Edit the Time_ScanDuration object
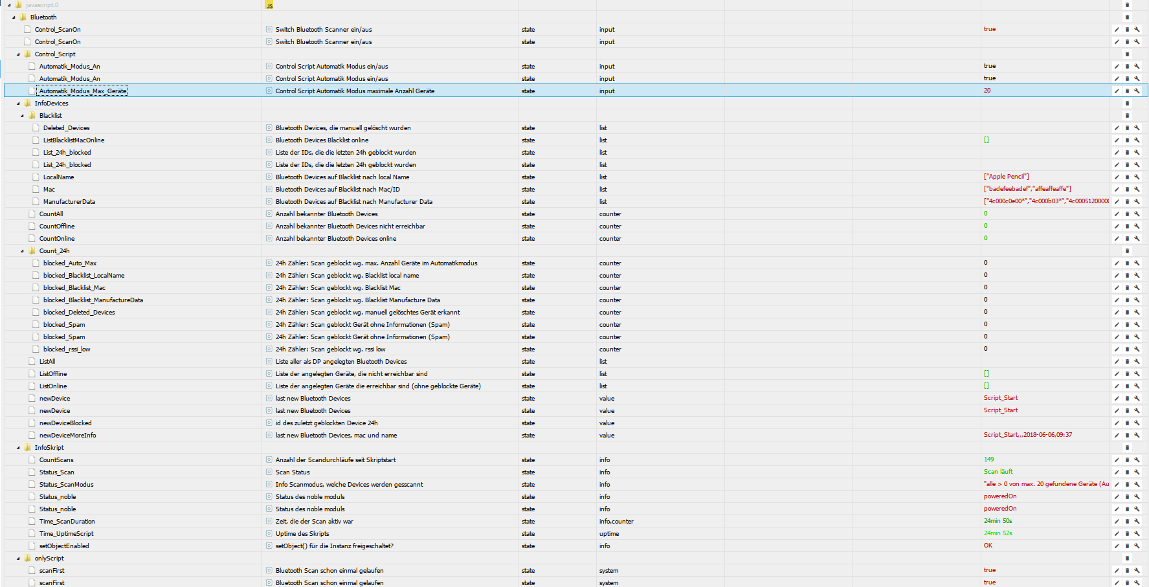This screenshot has height=587, width=1149. [1117, 522]
